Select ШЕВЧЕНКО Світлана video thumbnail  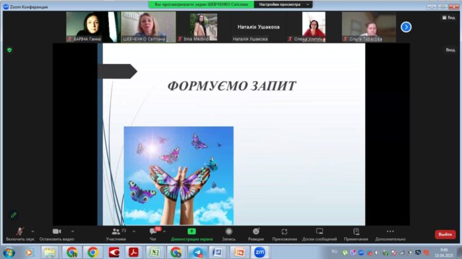click(148, 27)
